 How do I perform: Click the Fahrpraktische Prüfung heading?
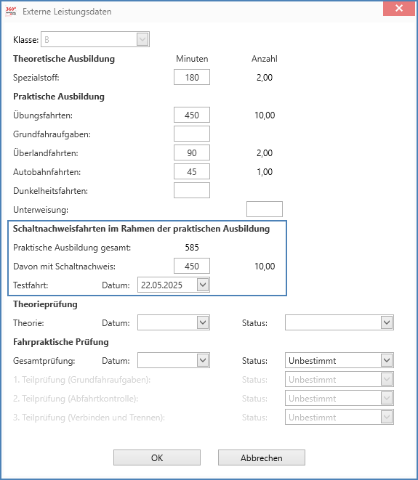pyautogui.click(x=60, y=341)
